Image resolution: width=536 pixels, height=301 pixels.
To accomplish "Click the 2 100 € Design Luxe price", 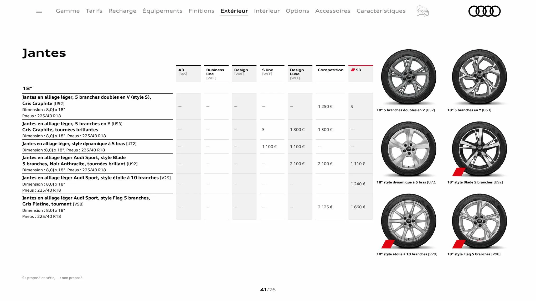I will click(x=297, y=164).
